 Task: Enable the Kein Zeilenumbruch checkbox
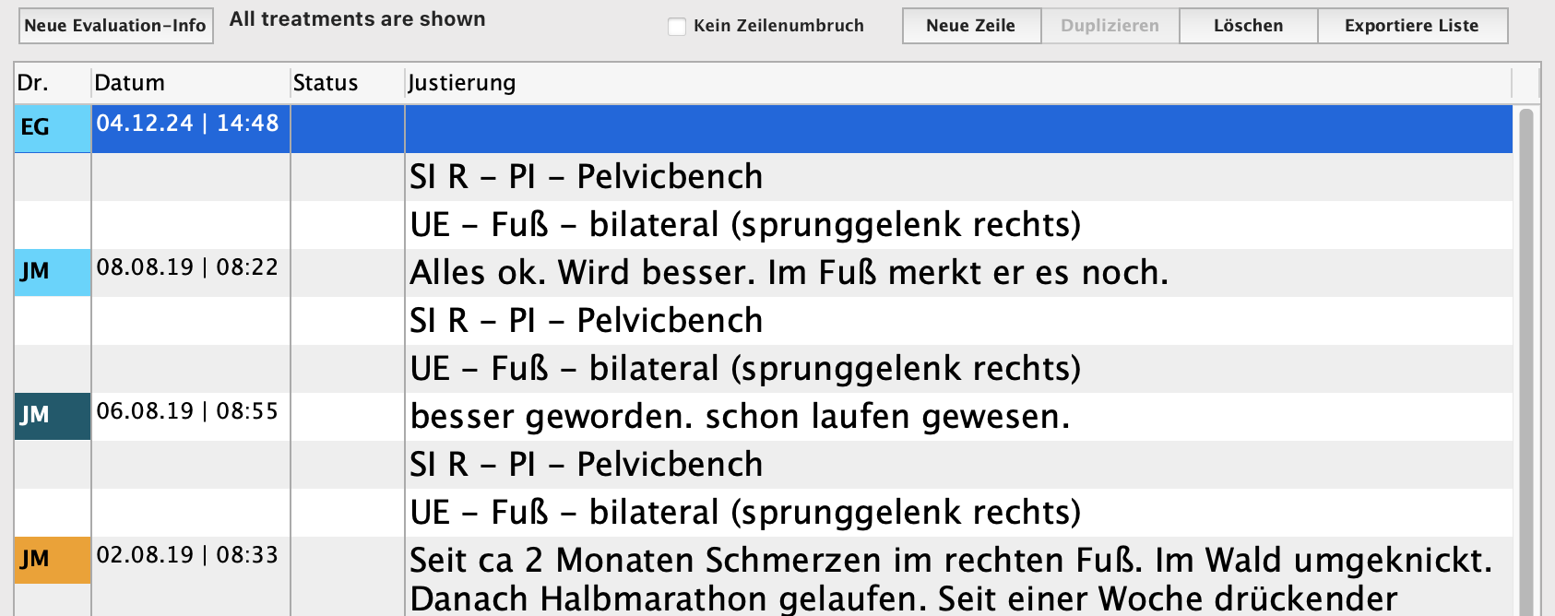pos(677,27)
